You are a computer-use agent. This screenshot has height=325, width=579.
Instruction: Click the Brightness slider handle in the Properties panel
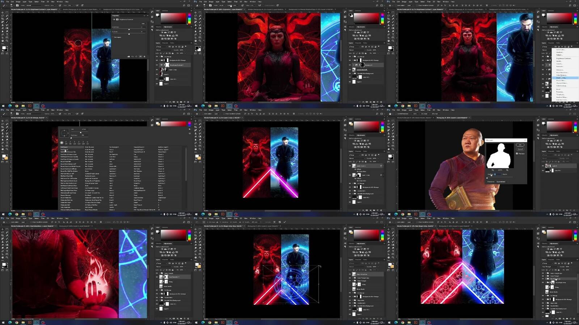click(129, 29)
